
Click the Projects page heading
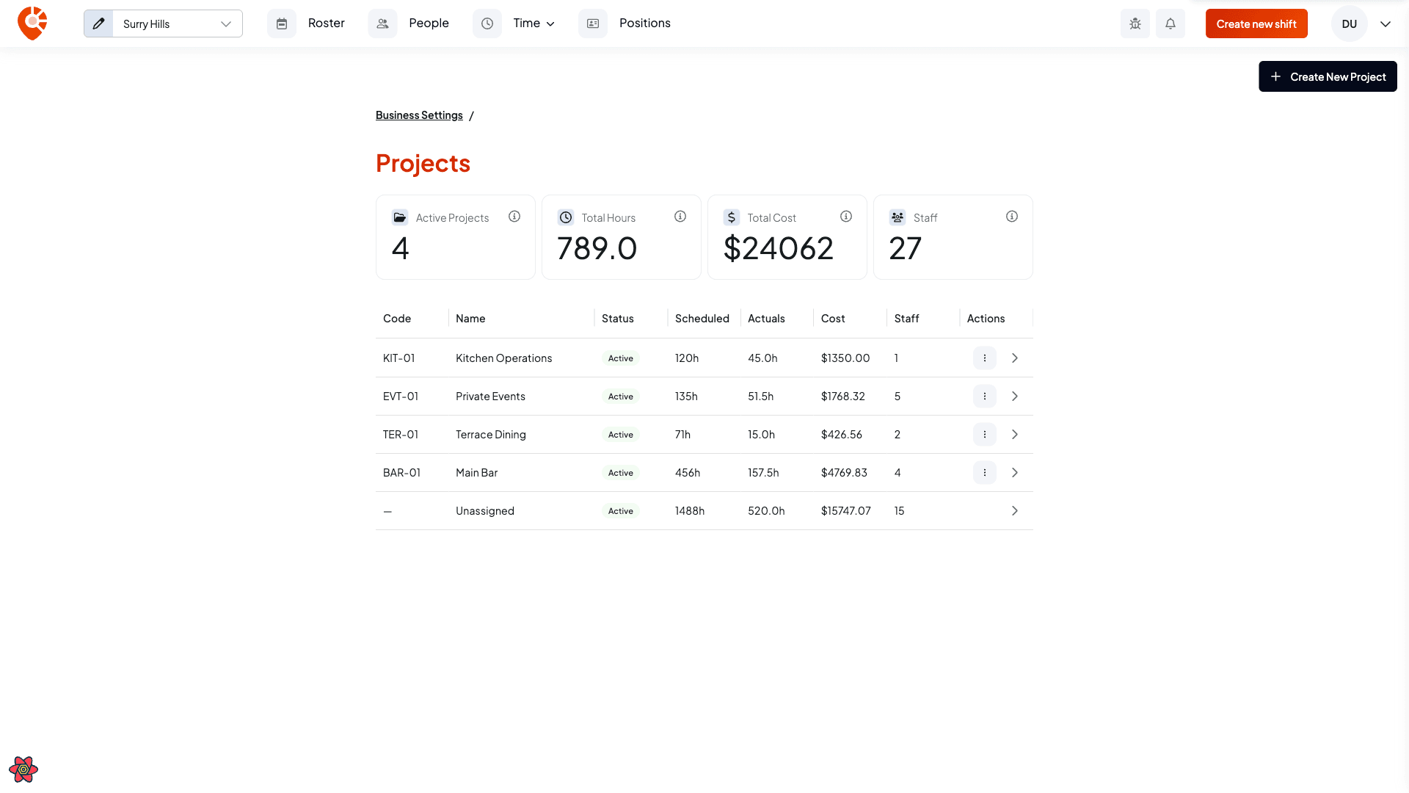coord(423,163)
